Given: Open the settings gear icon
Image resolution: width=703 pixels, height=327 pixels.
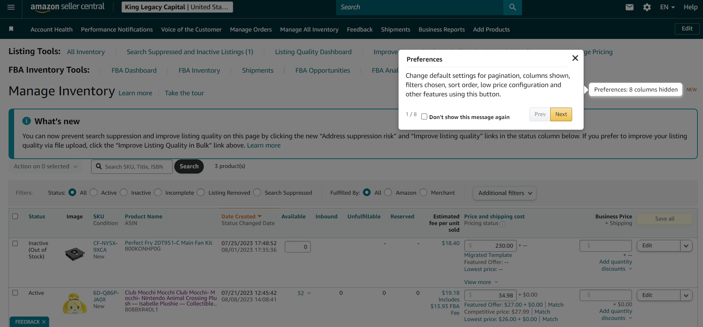Looking at the screenshot, I should click(647, 7).
